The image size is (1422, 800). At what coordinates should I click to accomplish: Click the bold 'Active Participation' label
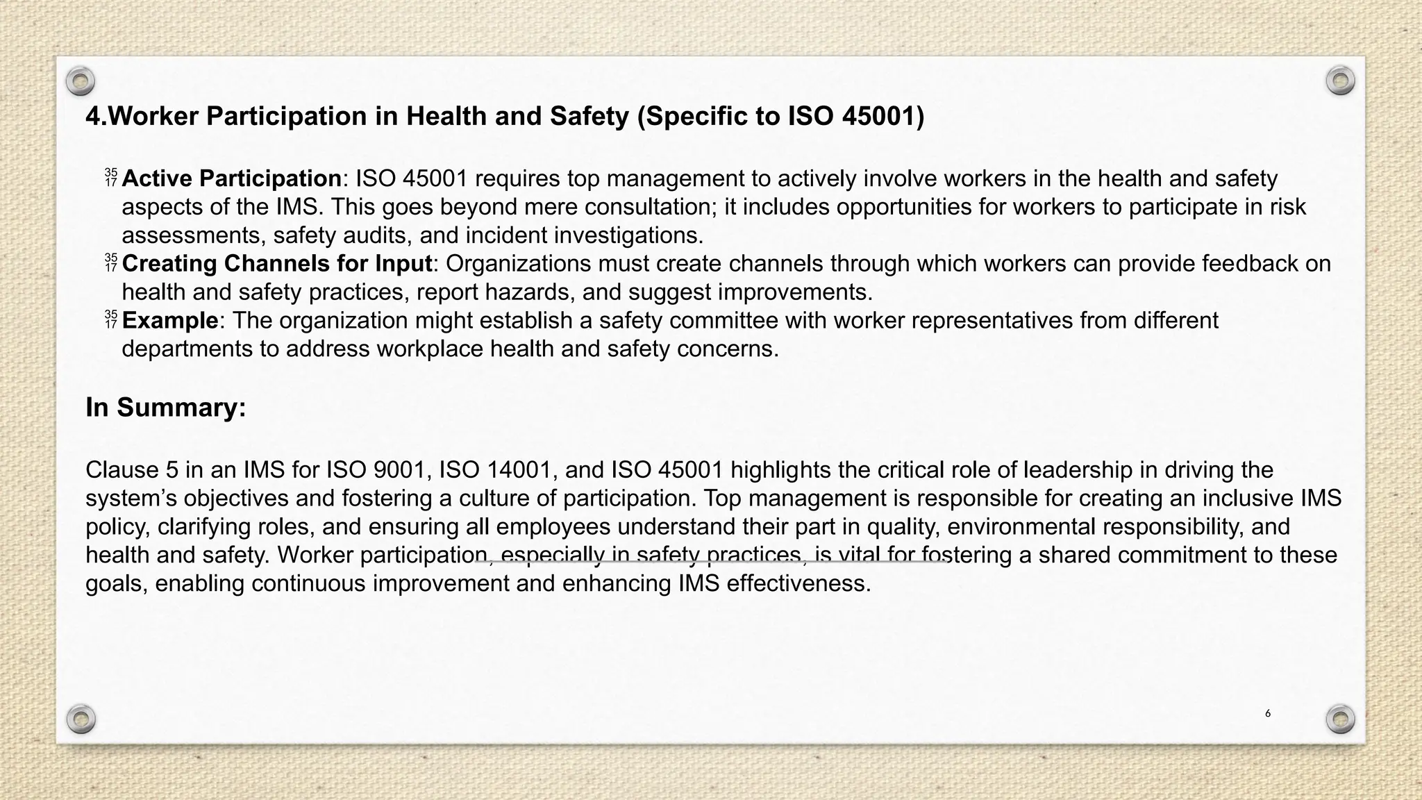(231, 178)
